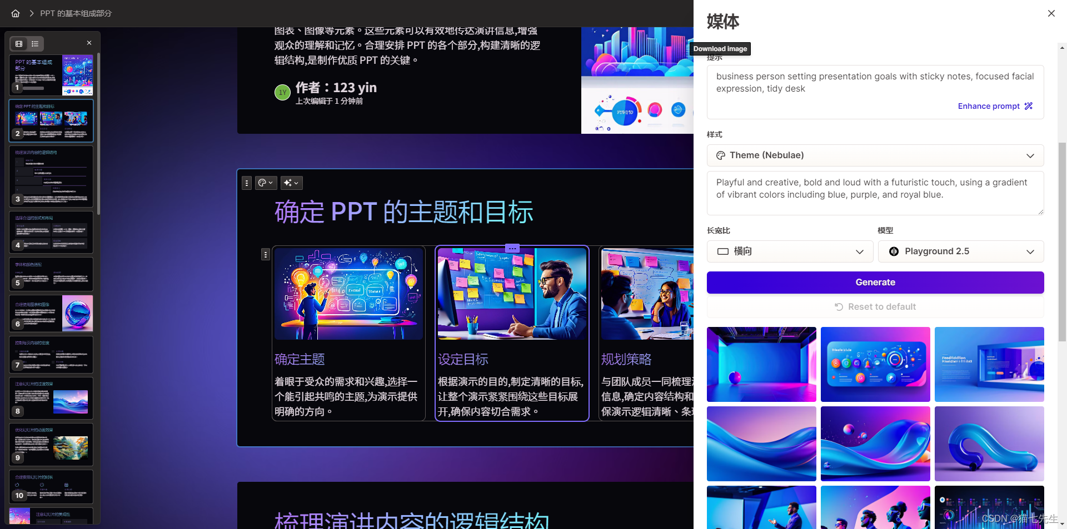This screenshot has width=1067, height=529.
Task: Click the 规划策略 heading
Action: click(x=626, y=359)
